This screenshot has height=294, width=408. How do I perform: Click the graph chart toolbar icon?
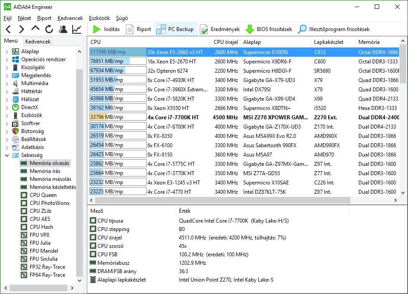click(x=77, y=29)
